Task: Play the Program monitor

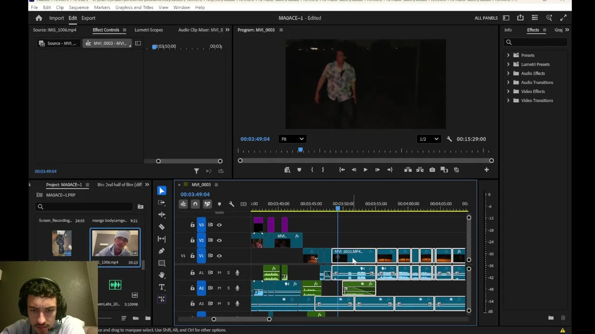Action: point(365,170)
